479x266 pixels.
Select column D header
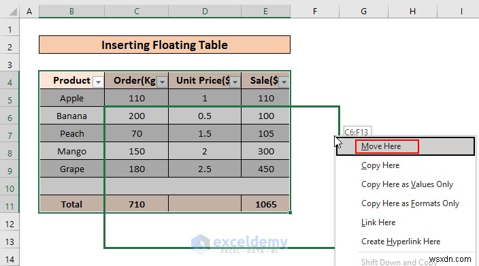[x=205, y=12]
